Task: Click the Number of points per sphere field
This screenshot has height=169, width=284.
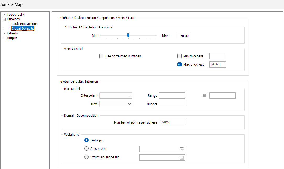Action: click(172, 122)
